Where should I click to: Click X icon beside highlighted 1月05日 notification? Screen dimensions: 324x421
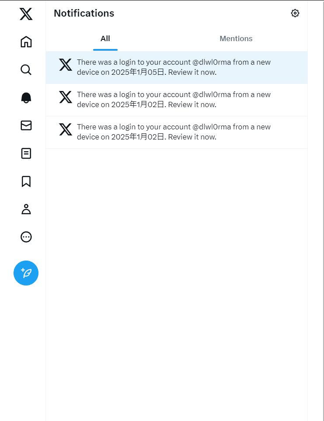[66, 65]
